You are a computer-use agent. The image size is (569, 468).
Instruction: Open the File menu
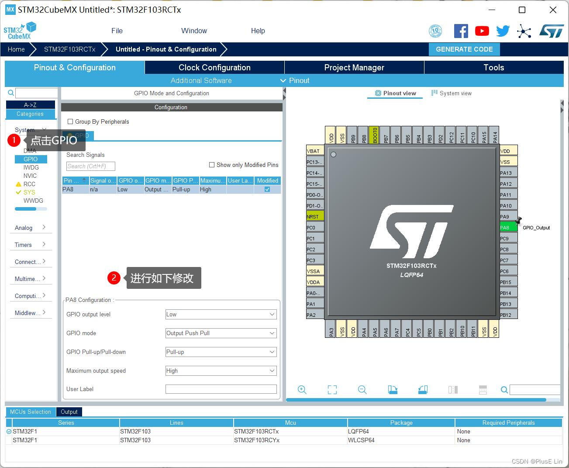(117, 31)
